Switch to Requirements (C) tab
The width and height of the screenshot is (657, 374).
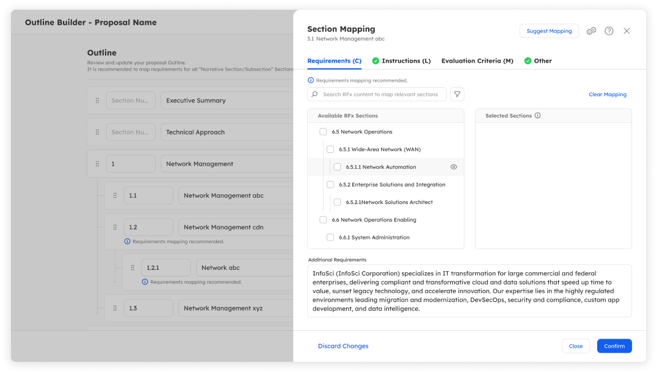(335, 61)
